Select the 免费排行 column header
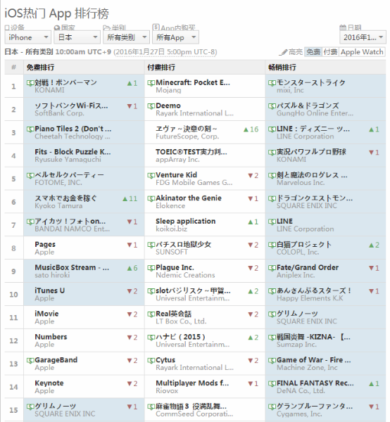Viewport: 390px width, 422px height. click(x=40, y=68)
